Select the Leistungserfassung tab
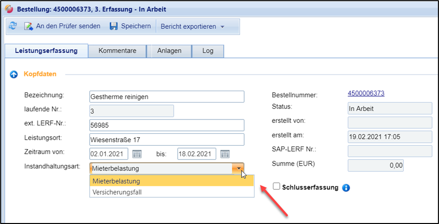439x224 pixels. [x=46, y=51]
